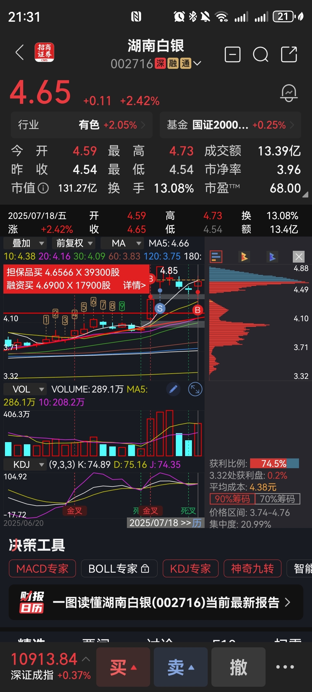312x692 pixels.
Task: Tap the battery 21 indicator
Action: 283,16
